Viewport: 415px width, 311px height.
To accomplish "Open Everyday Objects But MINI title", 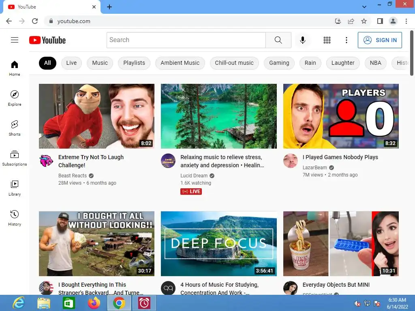I will (336, 285).
